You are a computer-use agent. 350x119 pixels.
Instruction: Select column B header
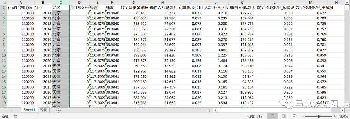[x=43, y=2]
